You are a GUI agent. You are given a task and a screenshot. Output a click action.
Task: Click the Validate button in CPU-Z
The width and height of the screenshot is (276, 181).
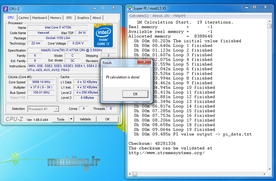coord(85,119)
